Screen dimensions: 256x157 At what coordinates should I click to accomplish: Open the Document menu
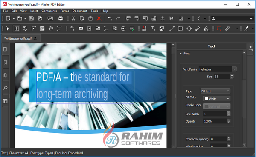80,11
